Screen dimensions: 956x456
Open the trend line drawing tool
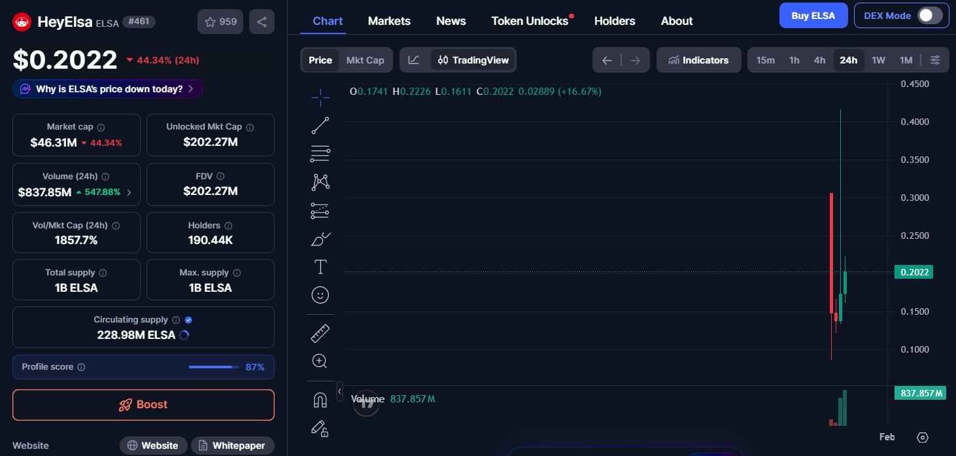(320, 125)
